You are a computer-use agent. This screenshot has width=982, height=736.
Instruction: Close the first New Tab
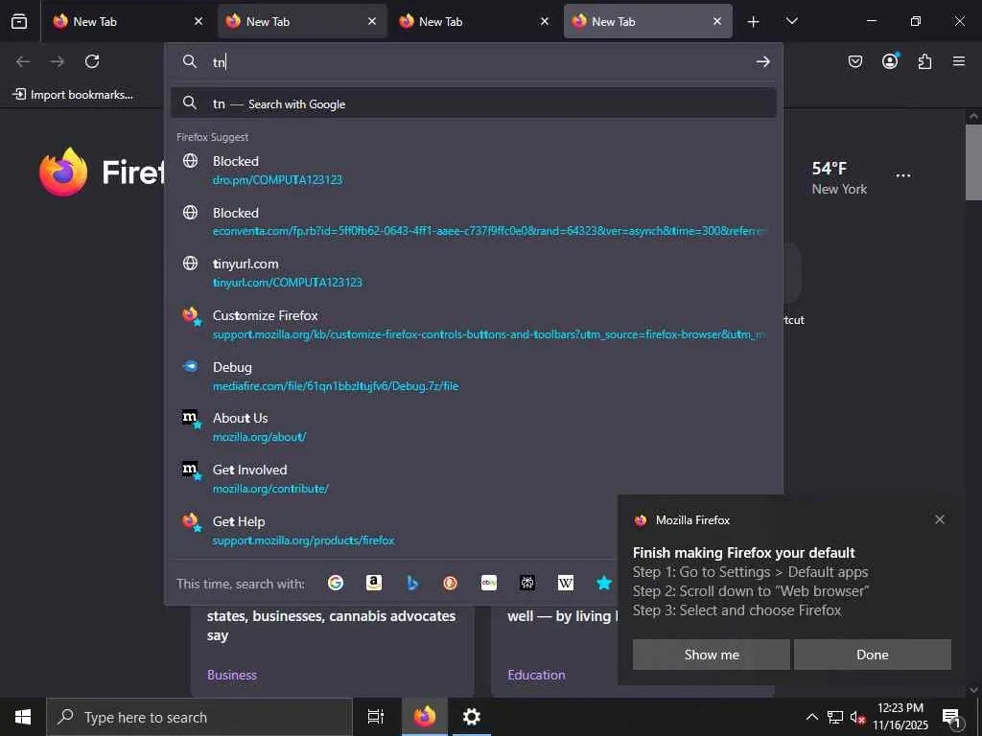pyautogui.click(x=199, y=21)
